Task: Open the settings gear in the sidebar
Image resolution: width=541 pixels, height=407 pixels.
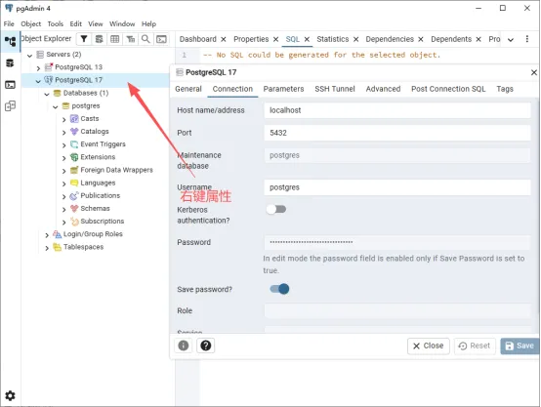Action: (11, 395)
